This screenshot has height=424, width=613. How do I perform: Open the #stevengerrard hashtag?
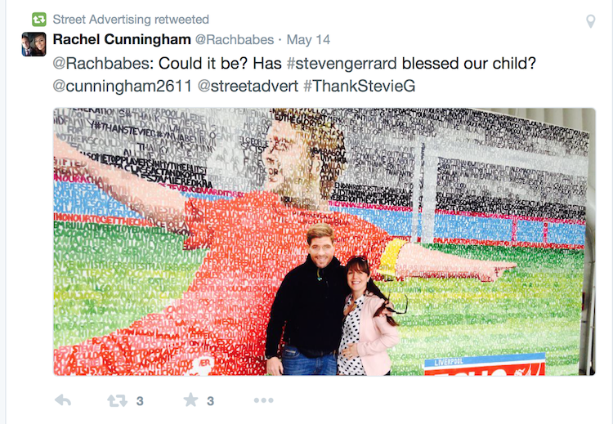pyautogui.click(x=342, y=64)
